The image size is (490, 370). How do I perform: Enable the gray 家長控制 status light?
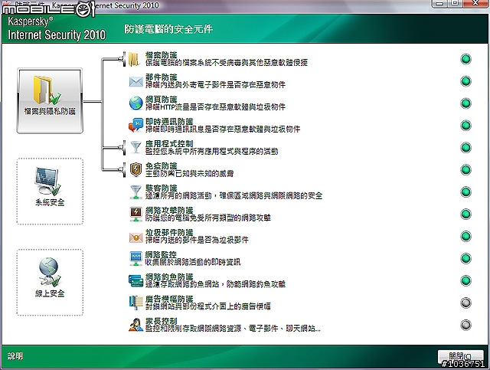tap(465, 325)
